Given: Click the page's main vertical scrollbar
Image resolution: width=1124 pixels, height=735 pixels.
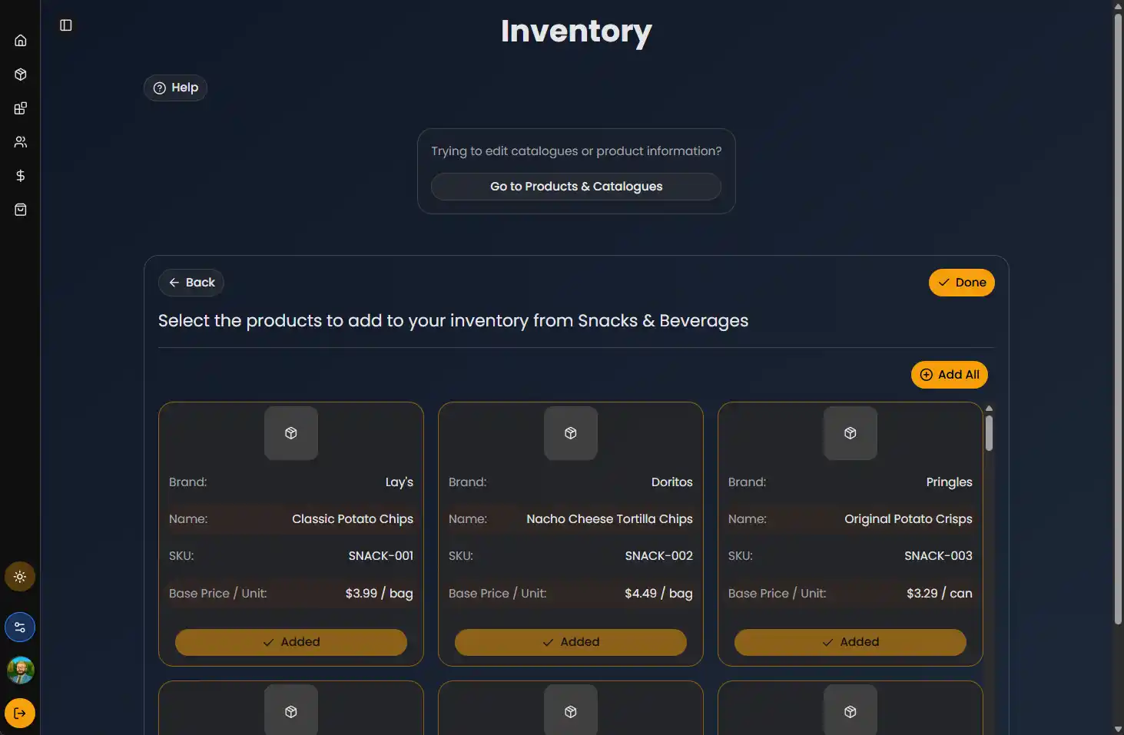Looking at the screenshot, I should 1119,319.
